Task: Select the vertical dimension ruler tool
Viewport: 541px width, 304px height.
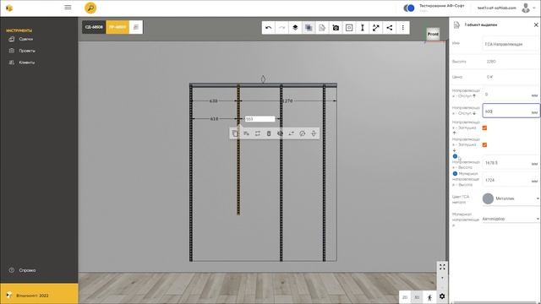Action: pos(363,28)
